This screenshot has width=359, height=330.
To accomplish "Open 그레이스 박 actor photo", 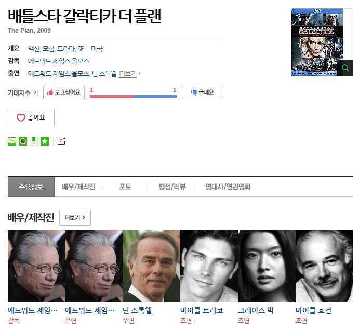I will click(x=267, y=266).
